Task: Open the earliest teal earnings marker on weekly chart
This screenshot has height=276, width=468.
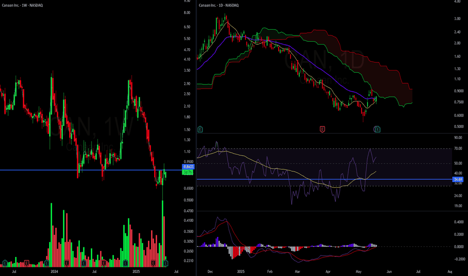Action: [5, 263]
